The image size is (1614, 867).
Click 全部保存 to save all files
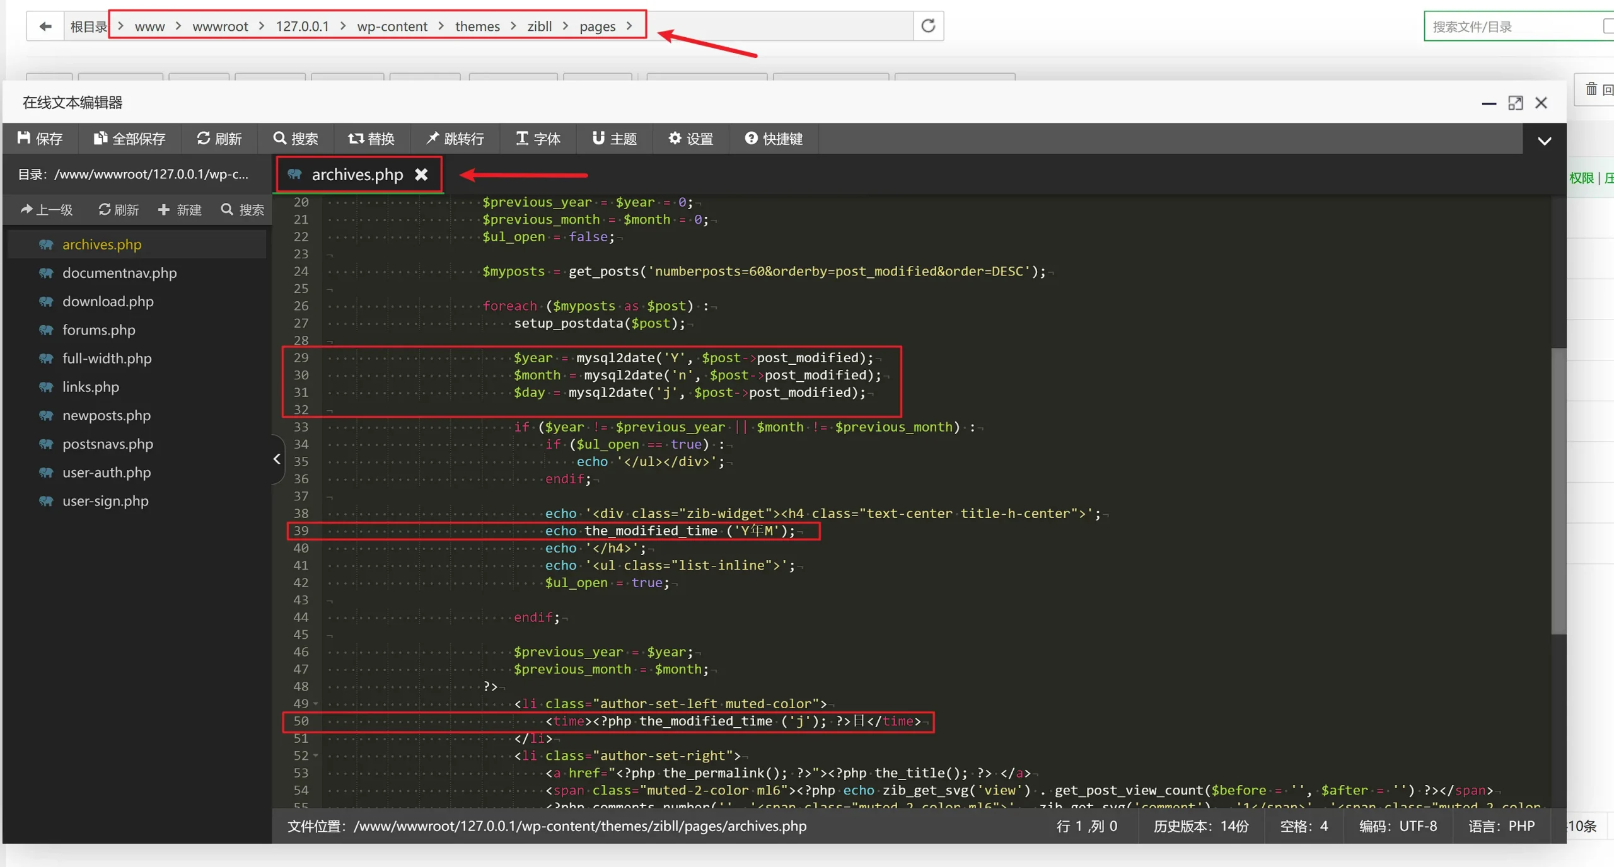pyautogui.click(x=129, y=139)
